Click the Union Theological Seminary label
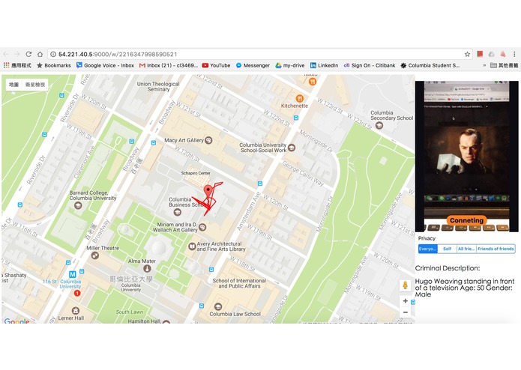 click(158, 87)
